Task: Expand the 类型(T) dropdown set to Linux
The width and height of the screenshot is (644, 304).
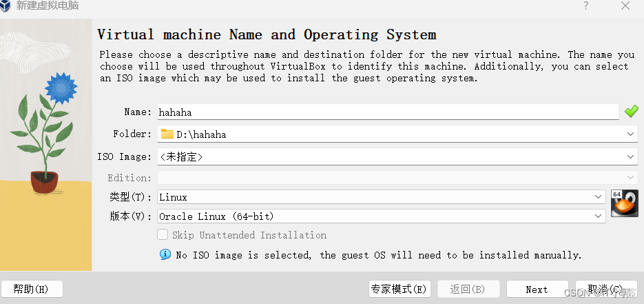Action: [381, 196]
